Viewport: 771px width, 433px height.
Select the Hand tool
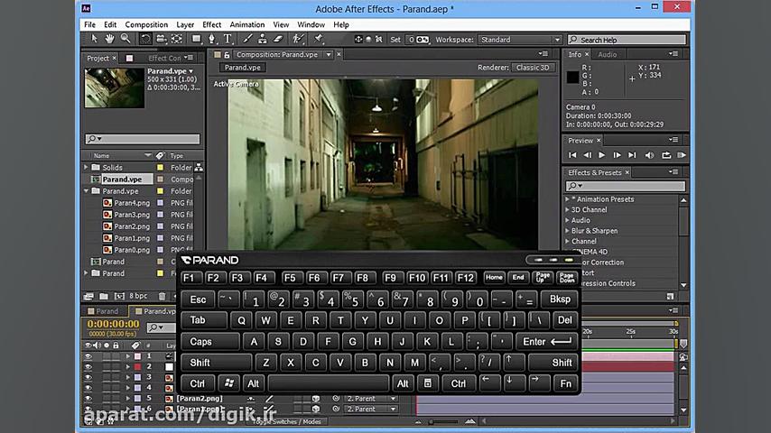[x=109, y=39]
